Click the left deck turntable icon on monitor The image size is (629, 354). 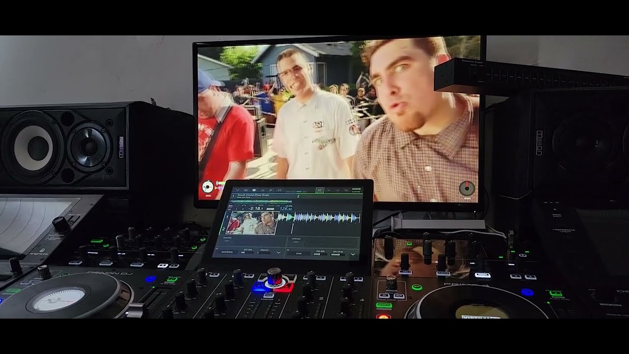tap(208, 187)
